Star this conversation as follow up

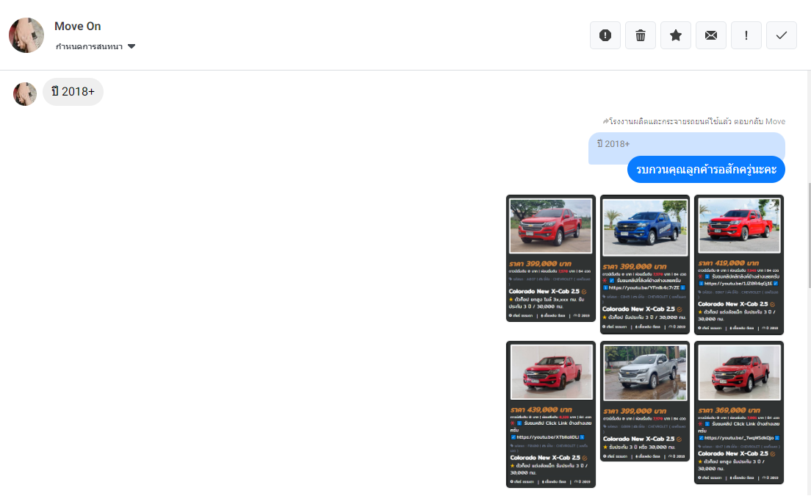(676, 35)
